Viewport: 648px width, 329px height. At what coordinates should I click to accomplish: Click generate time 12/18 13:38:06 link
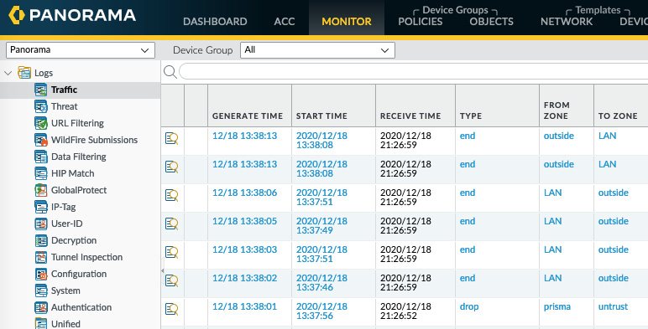pos(244,193)
